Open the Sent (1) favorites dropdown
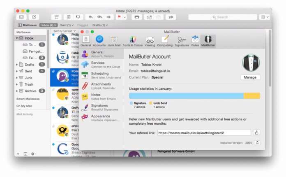The height and width of the screenshot is (177, 286). pyautogui.click(x=67, y=25)
